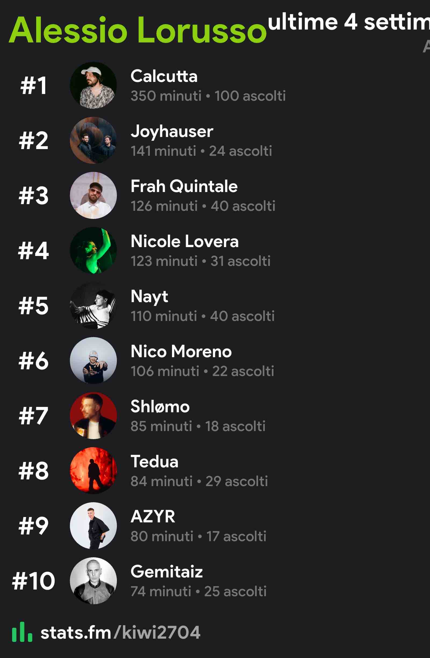
Task: Click the #1 rank number
Action: coord(34,85)
